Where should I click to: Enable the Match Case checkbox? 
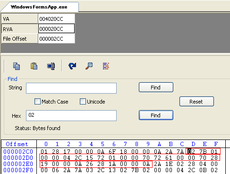click(x=37, y=102)
